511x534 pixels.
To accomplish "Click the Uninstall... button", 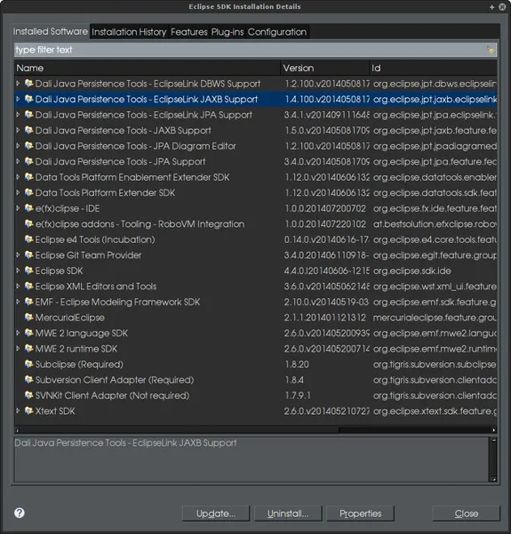I will tap(288, 514).
